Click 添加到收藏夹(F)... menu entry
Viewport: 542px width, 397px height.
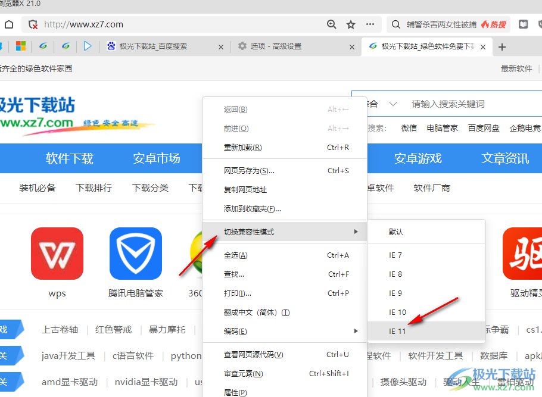click(285, 209)
